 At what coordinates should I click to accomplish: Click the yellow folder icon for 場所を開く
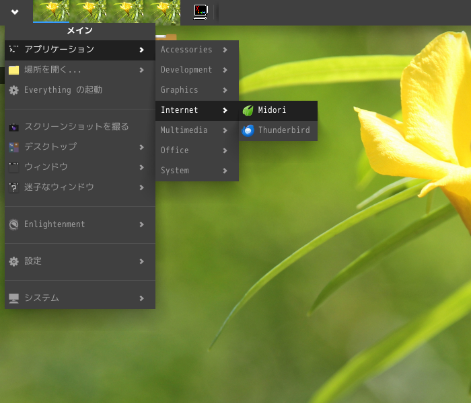pyautogui.click(x=14, y=70)
